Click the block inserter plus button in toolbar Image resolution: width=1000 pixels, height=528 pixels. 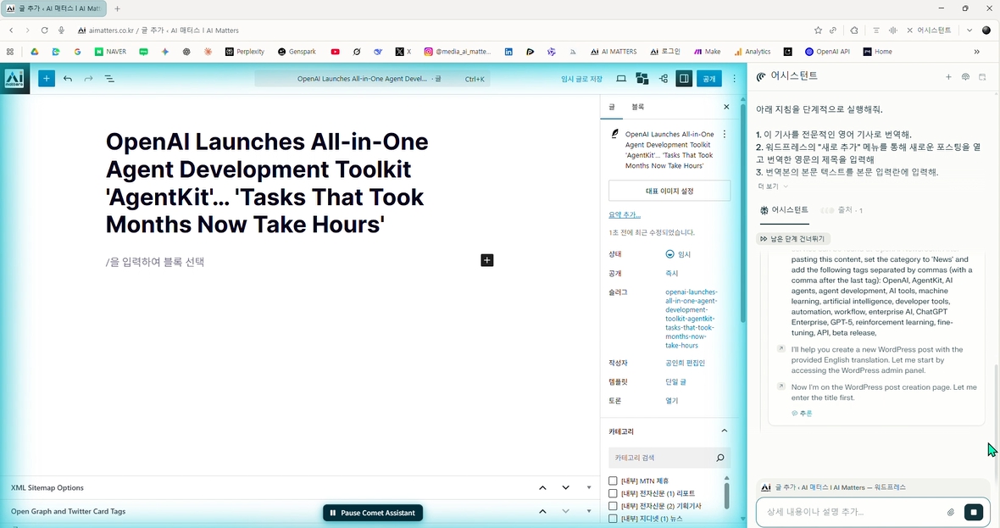click(47, 79)
